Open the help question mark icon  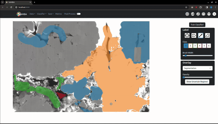[x=203, y=14]
